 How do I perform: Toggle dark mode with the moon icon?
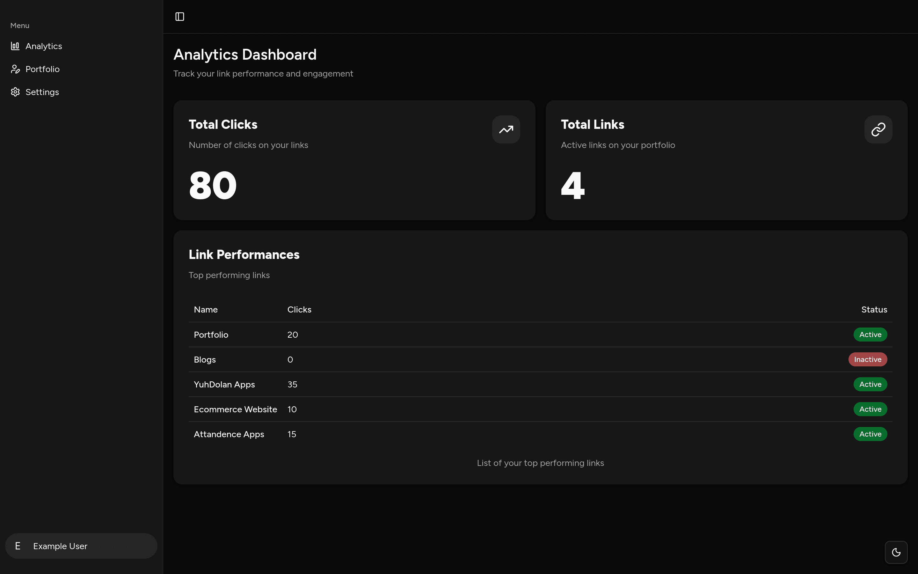click(x=896, y=552)
